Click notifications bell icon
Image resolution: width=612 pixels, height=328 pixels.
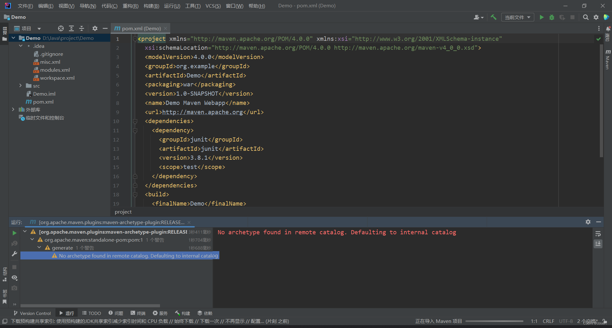(608, 29)
